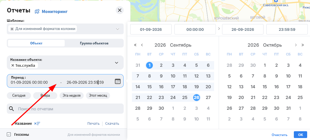This screenshot has width=310, height=140.
Task: Open Monitoring via the map icon
Action: (37, 11)
